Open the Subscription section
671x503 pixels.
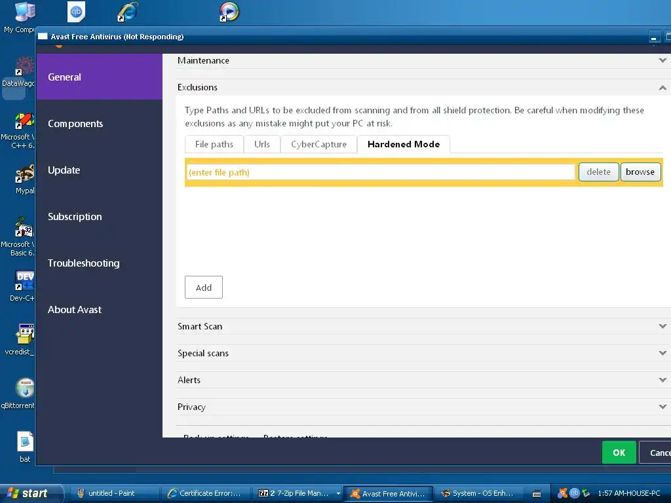pyautogui.click(x=100, y=216)
